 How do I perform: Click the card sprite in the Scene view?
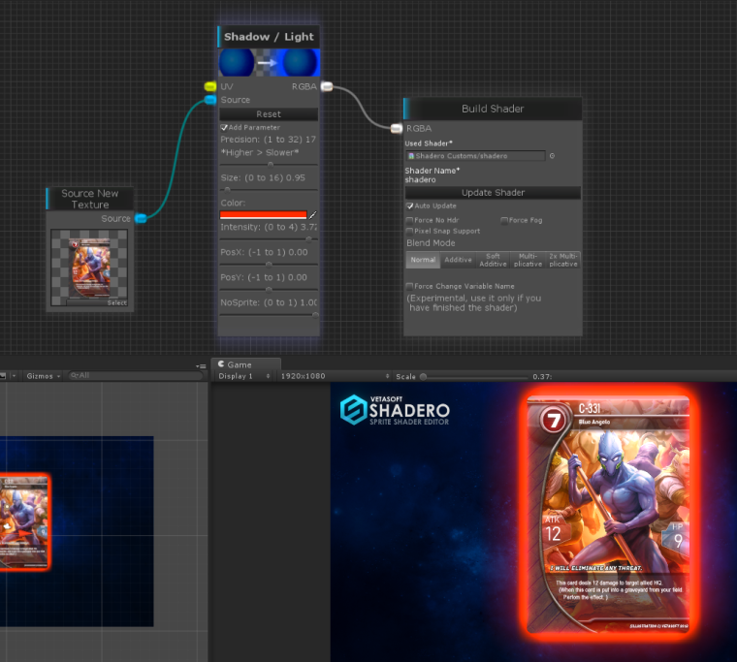tap(23, 521)
